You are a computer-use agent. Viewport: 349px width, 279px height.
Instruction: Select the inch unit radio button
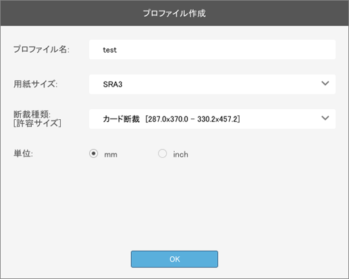tap(162, 154)
